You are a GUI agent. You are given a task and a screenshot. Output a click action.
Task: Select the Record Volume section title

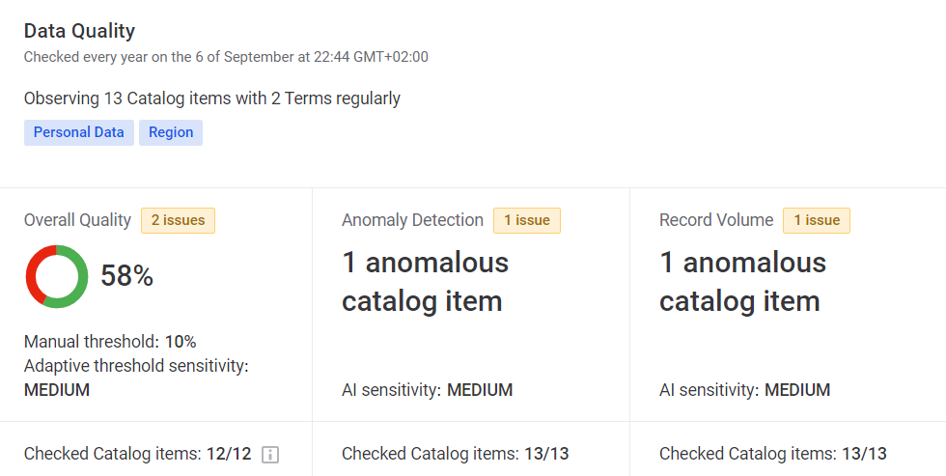716,220
